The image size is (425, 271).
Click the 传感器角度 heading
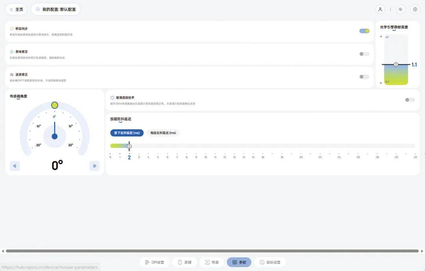point(18,96)
